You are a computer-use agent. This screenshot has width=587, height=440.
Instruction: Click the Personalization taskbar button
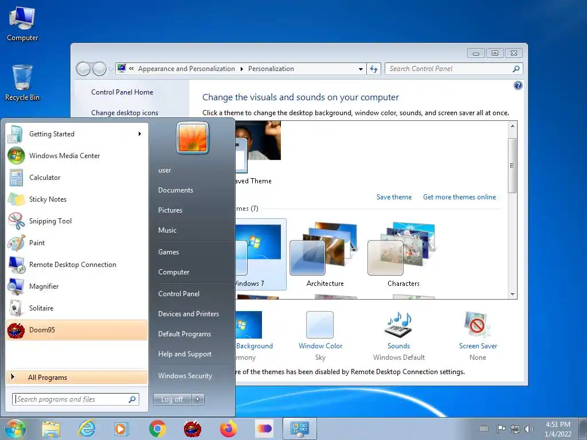[299, 429]
